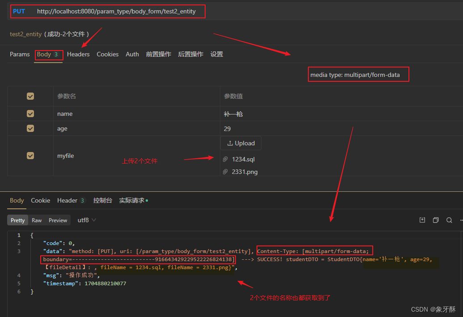
Task: Click the Upload button
Action: tap(240, 143)
